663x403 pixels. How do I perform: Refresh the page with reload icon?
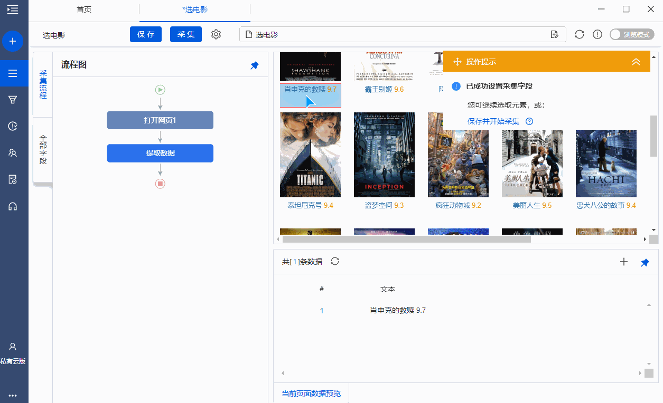tap(580, 34)
